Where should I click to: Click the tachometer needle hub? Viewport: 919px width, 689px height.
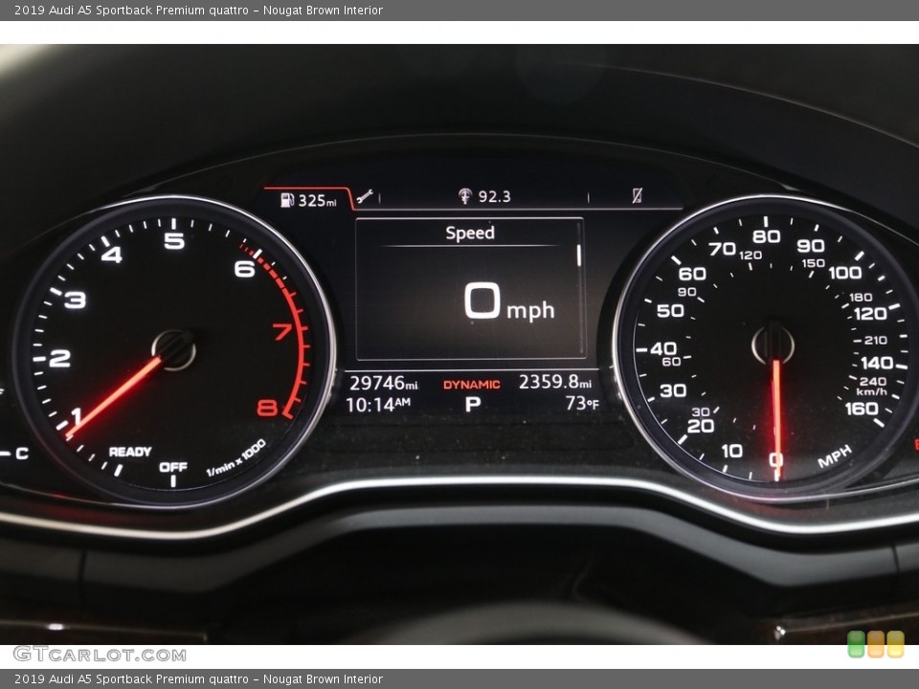173,350
